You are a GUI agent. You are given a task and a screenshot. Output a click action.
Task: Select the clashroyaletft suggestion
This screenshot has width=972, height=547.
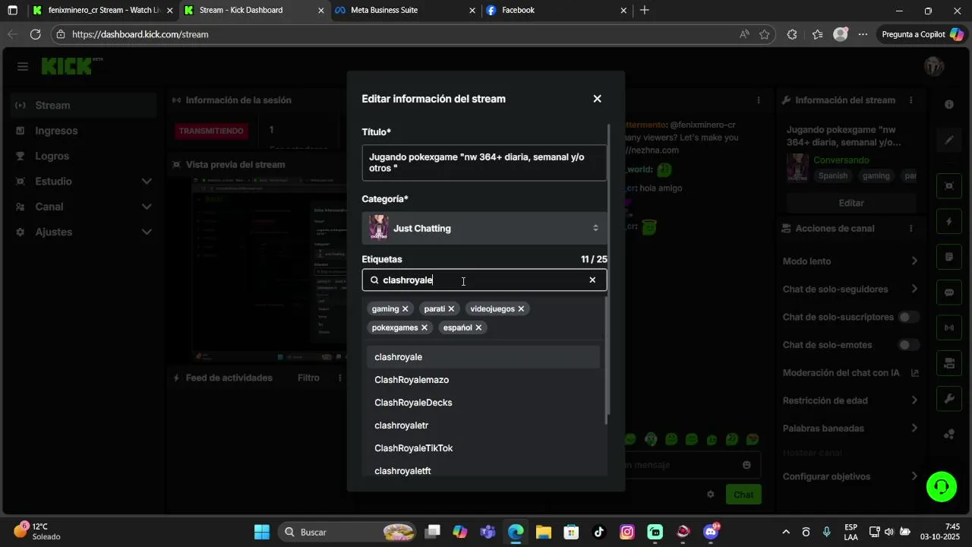click(483, 470)
